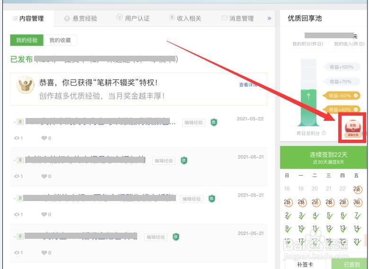Click the 收益+50% tier badge
Viewport: 369px width, 269px height.
click(x=341, y=95)
